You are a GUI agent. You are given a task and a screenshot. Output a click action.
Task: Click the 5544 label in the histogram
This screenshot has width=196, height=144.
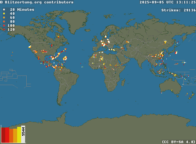pyautogui.click(x=23, y=131)
